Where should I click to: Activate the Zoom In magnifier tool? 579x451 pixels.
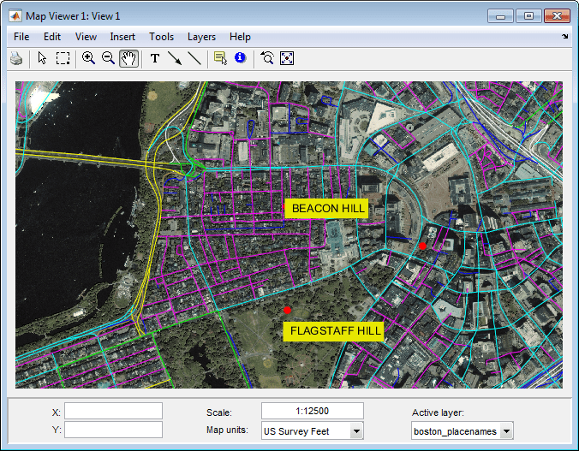88,58
